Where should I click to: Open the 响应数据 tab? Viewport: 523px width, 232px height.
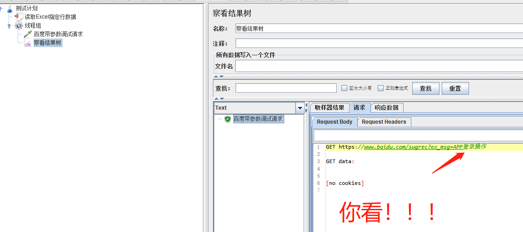pyautogui.click(x=387, y=108)
